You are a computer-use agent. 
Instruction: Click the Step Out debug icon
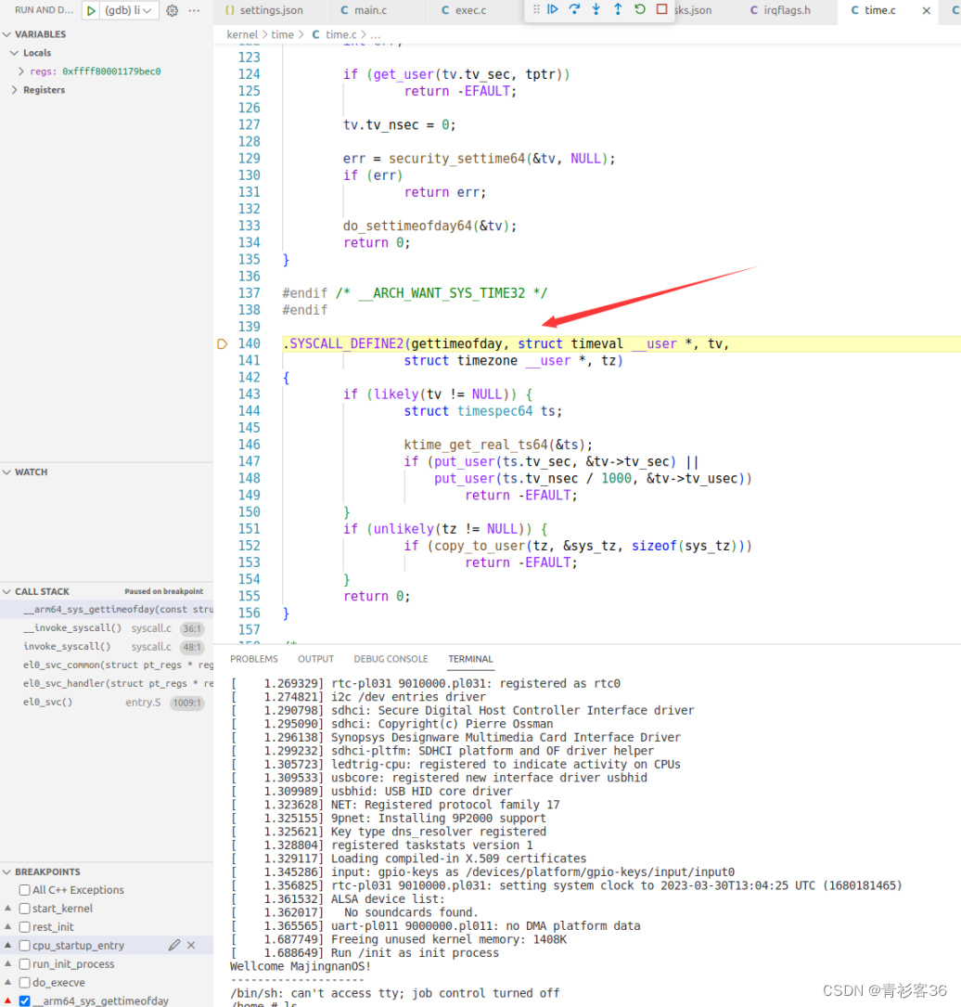coord(619,10)
